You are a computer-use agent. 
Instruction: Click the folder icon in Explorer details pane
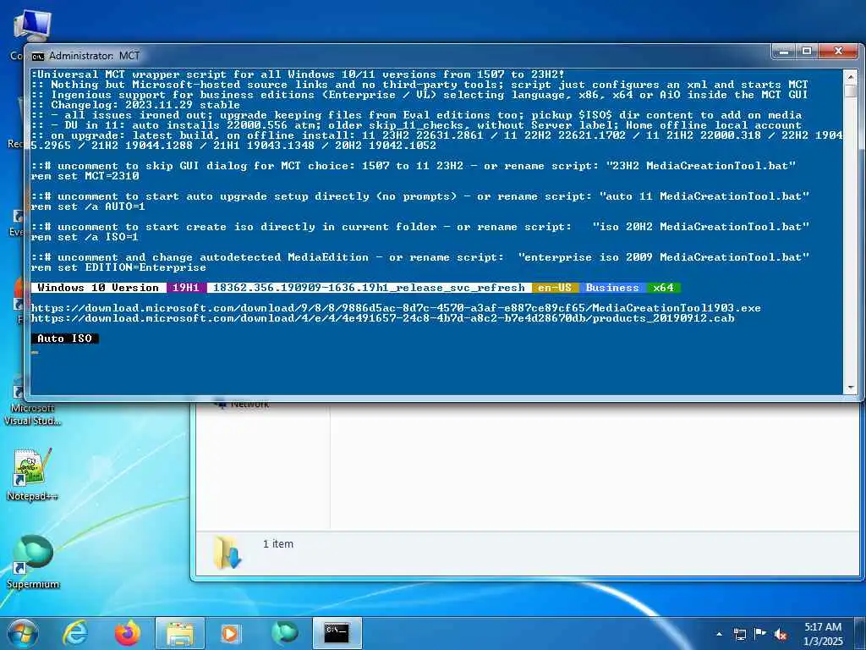coord(227,552)
